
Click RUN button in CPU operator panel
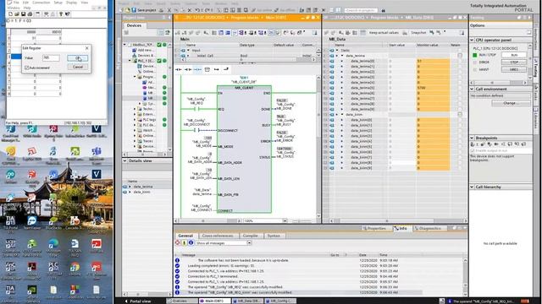514,55
